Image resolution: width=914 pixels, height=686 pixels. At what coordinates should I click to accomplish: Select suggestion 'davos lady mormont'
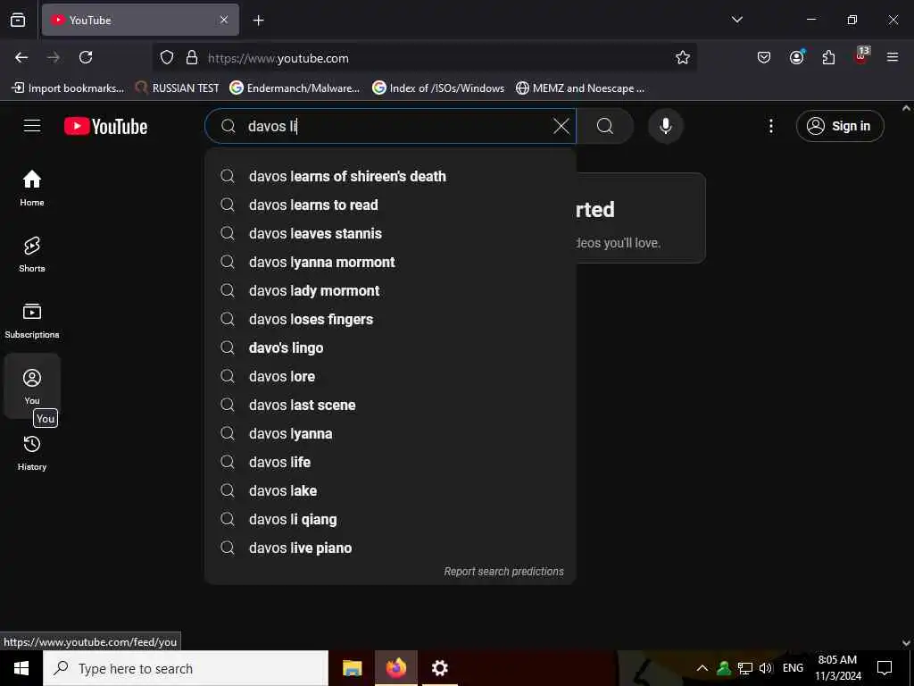pos(390,290)
